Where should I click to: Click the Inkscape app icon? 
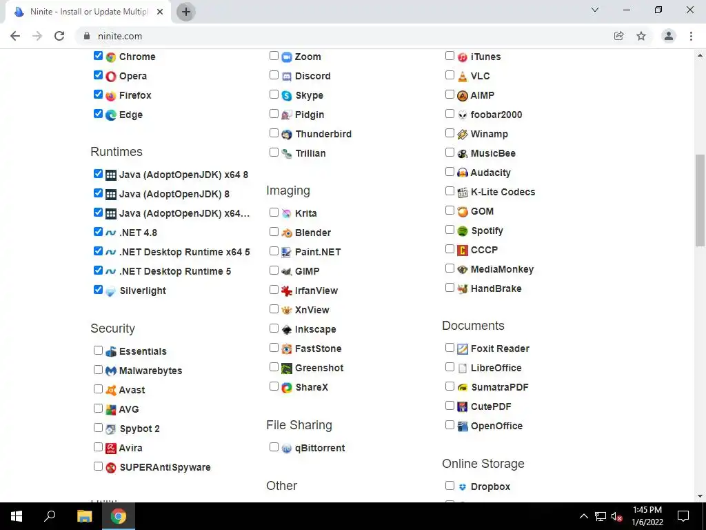coord(287,329)
